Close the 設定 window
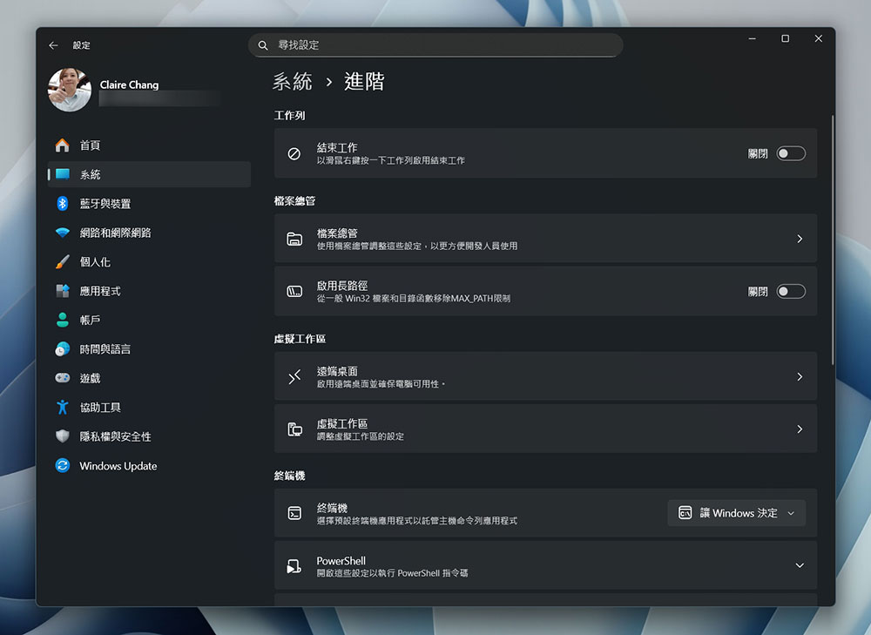871x635 pixels. pyautogui.click(x=818, y=38)
